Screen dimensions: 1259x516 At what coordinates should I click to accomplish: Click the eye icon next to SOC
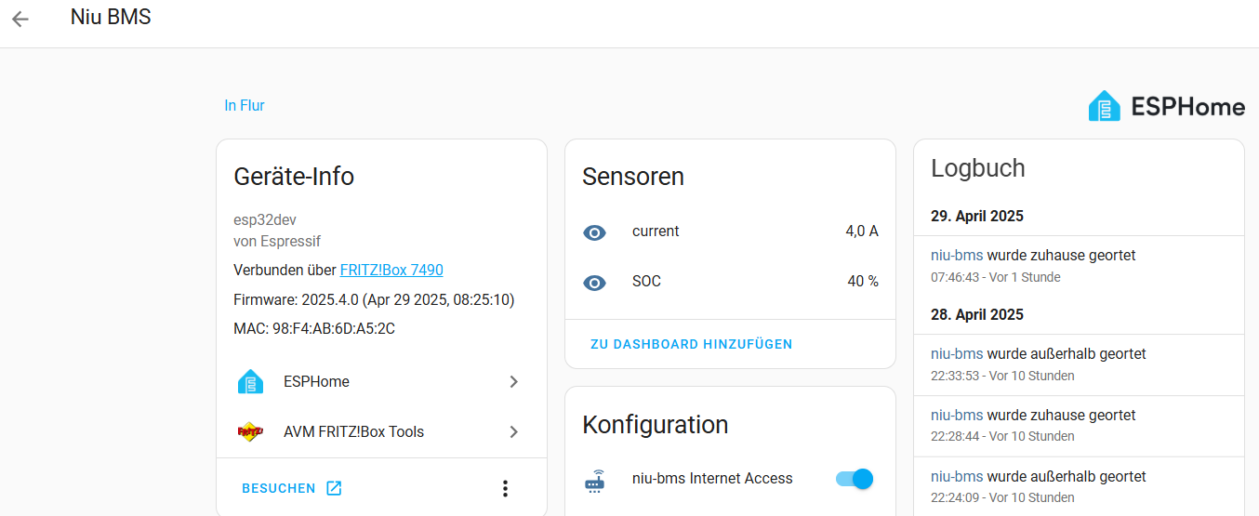click(x=594, y=283)
